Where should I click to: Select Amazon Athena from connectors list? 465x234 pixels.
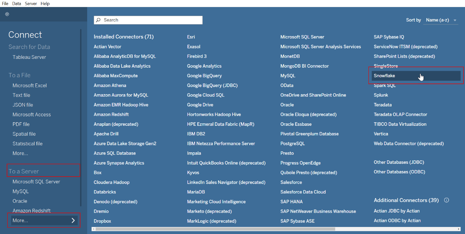pyautogui.click(x=110, y=86)
